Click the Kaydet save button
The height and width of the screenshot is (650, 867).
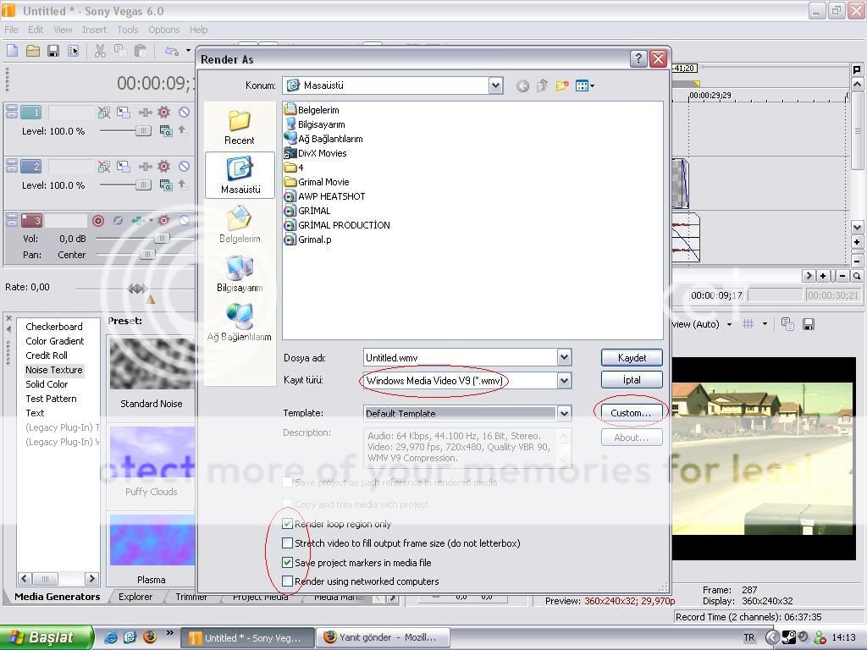point(632,358)
